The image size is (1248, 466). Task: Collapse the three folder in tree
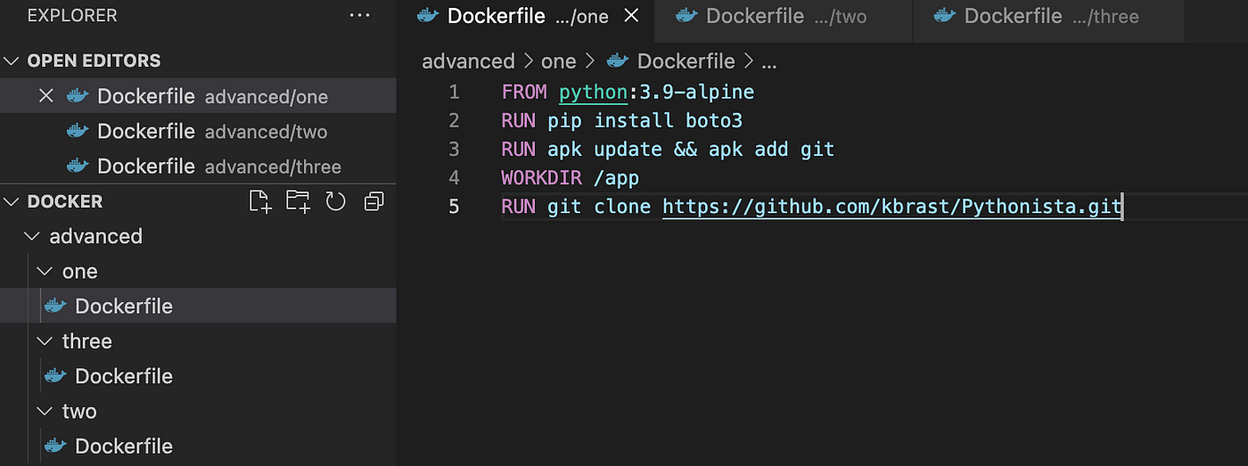click(x=45, y=341)
